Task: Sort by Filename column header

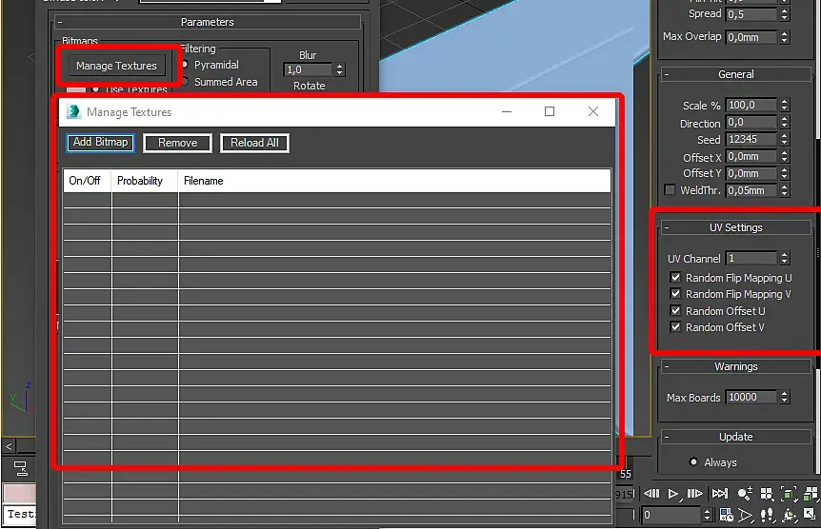Action: click(x=394, y=181)
